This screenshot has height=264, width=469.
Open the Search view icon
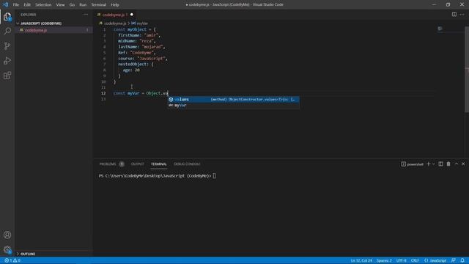point(7,31)
